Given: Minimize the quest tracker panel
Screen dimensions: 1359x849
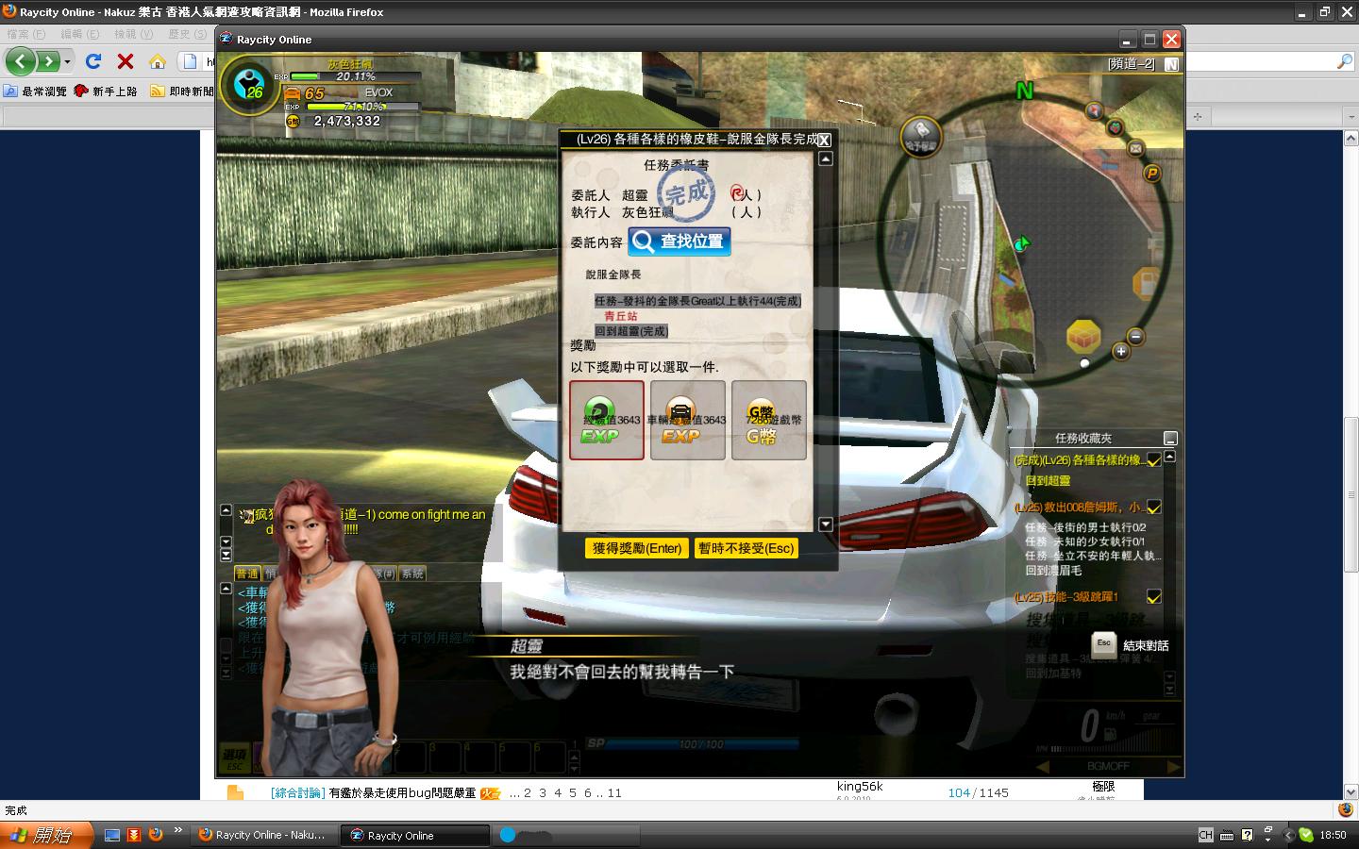Looking at the screenshot, I should [x=1170, y=439].
